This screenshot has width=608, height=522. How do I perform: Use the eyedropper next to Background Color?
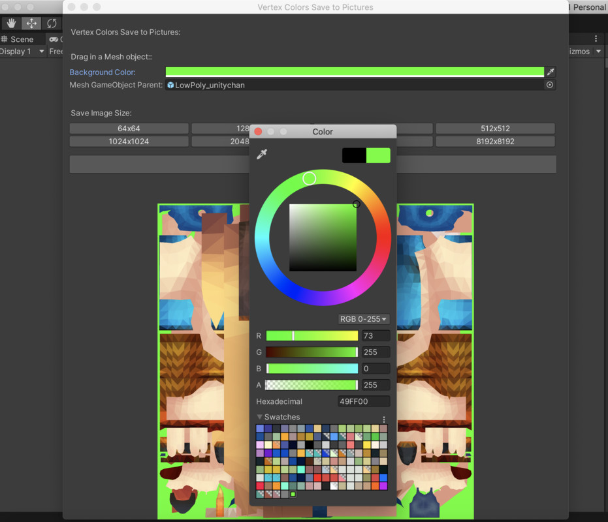551,72
